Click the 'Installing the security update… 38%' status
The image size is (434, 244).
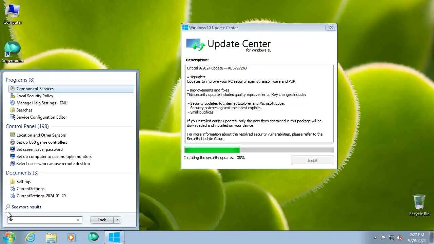(x=214, y=158)
